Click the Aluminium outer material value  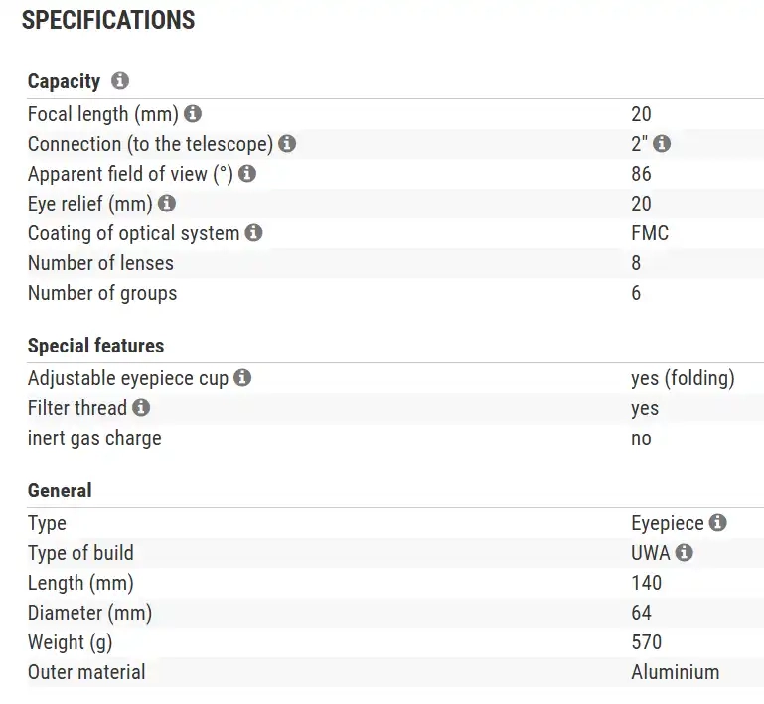pyautogui.click(x=675, y=672)
